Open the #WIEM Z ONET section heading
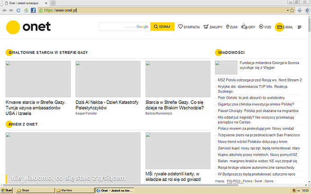The image size is (311, 194). [x=23, y=124]
